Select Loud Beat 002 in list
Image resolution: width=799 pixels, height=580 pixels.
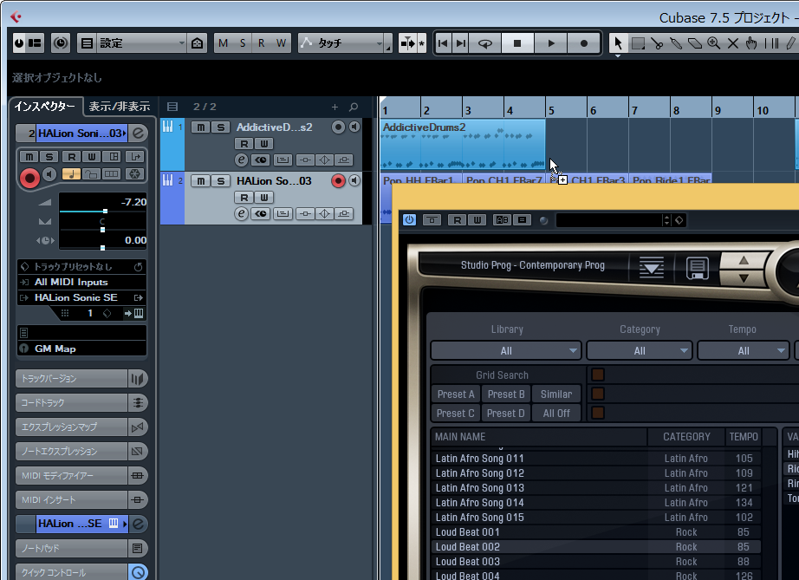(x=596, y=547)
